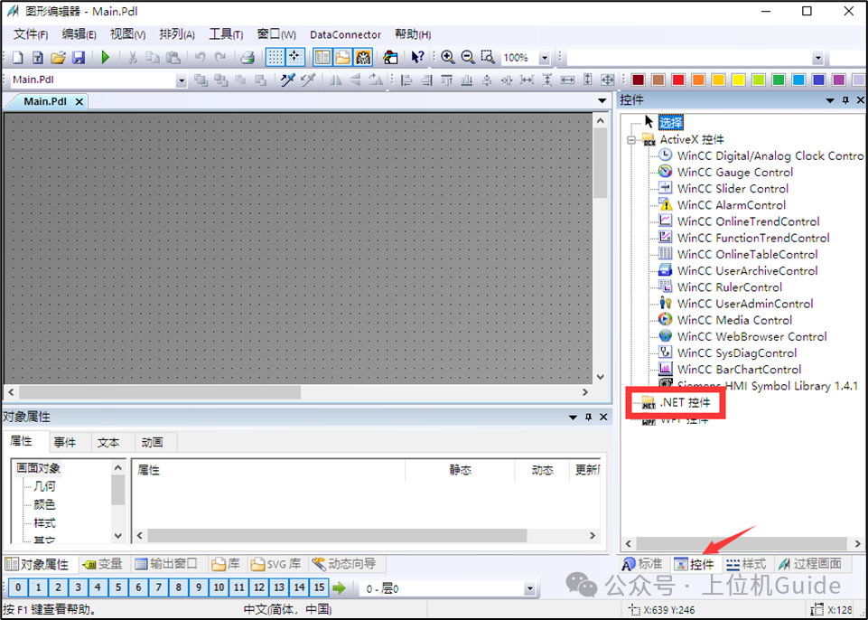Create a new picture with the New icon
Viewport: 868px width, 620px height.
(18, 57)
